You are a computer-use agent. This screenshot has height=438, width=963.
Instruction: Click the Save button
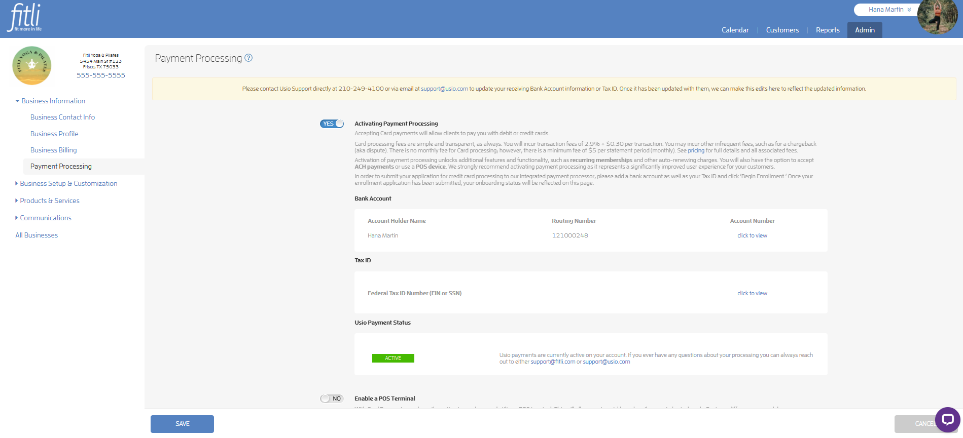pos(182,424)
